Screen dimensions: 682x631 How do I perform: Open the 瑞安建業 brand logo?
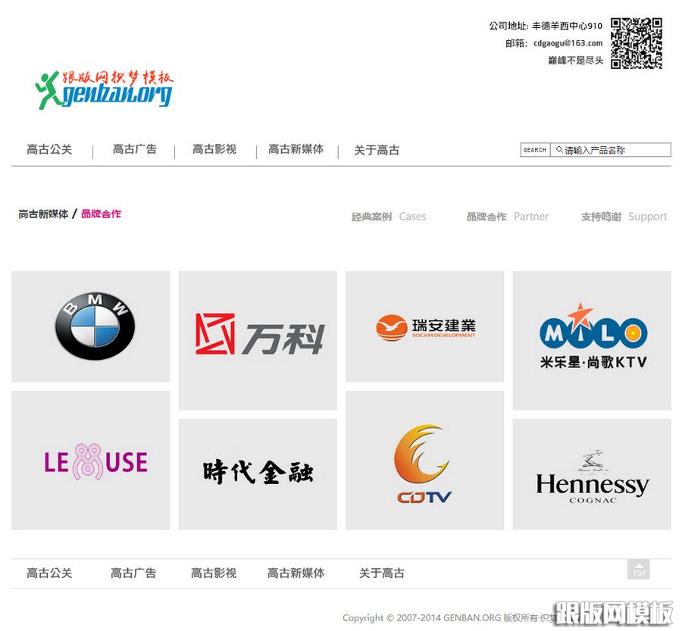coord(424,326)
